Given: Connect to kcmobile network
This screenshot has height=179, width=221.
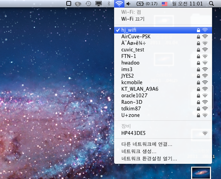Looking at the screenshot, I should click(163, 82).
